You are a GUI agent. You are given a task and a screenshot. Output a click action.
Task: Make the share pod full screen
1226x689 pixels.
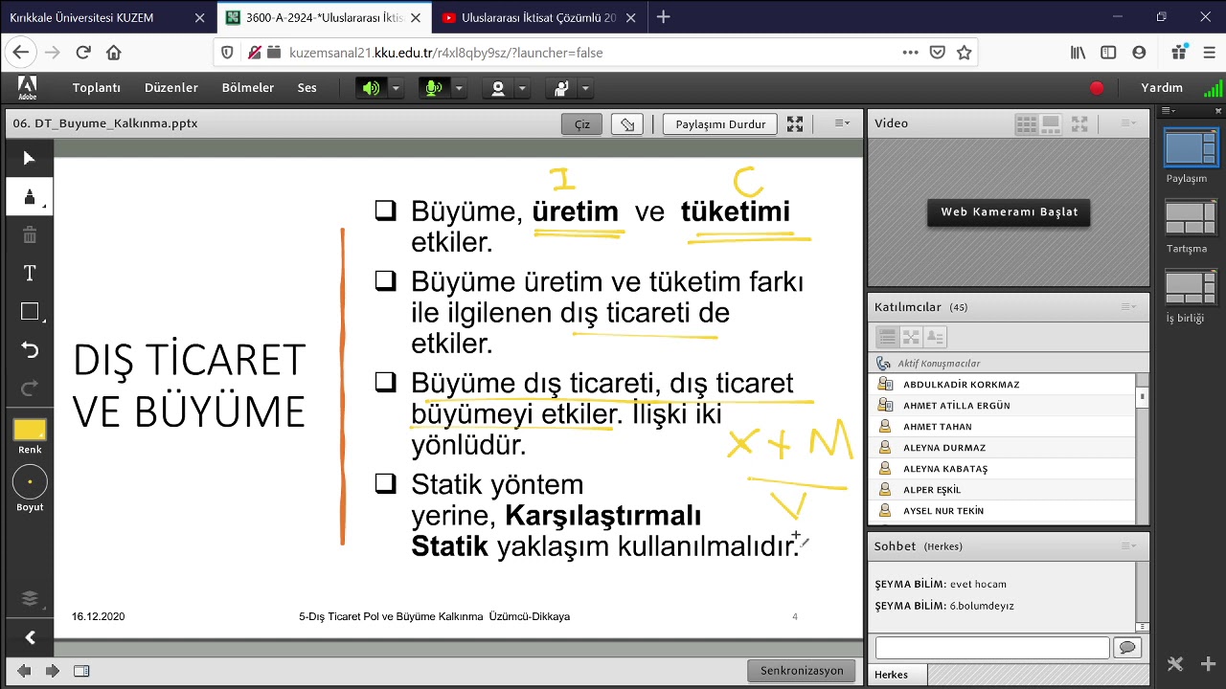(795, 123)
